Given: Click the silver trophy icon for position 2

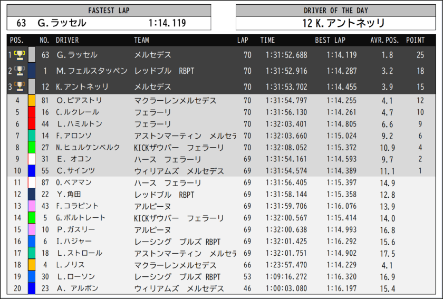Looking at the screenshot, I should pyautogui.click(x=20, y=71).
